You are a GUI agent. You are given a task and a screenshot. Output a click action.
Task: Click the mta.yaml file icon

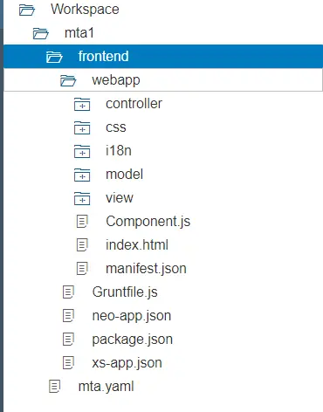(x=54, y=387)
